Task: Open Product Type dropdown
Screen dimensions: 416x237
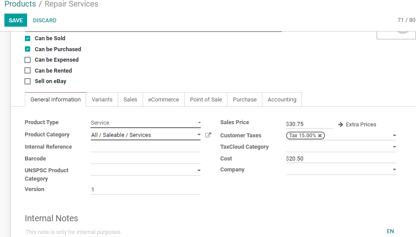Action: tap(145, 123)
